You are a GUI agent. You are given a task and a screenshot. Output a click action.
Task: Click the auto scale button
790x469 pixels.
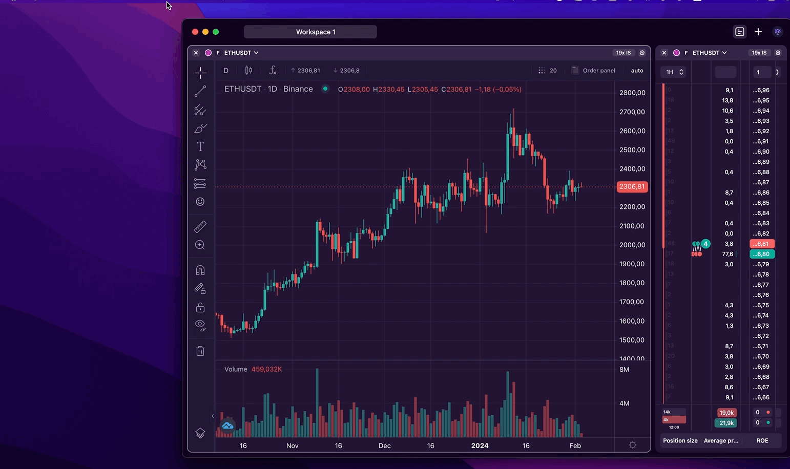[x=637, y=71]
